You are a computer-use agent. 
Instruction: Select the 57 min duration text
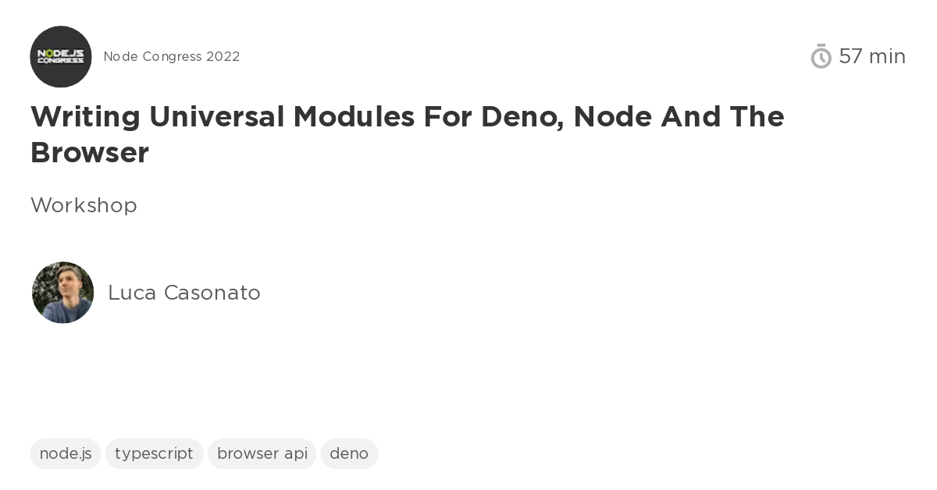872,56
